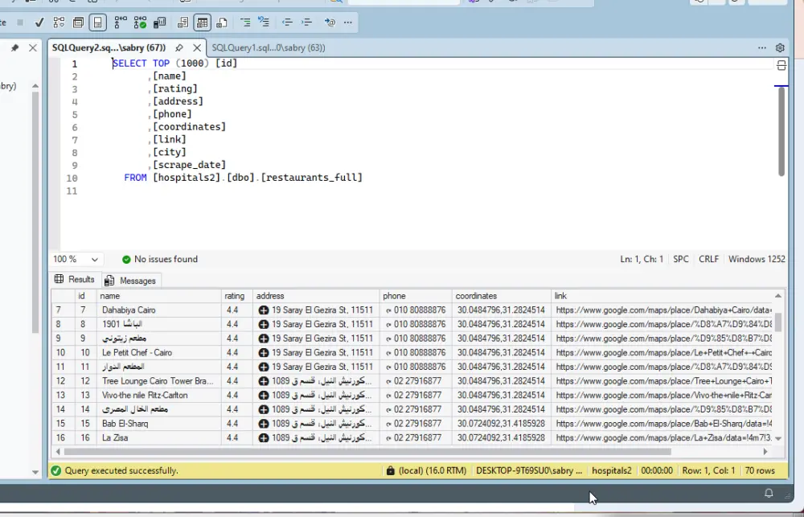Viewport: 804px width, 517px height.
Task: Open the document tab overflow list
Action: (762, 47)
